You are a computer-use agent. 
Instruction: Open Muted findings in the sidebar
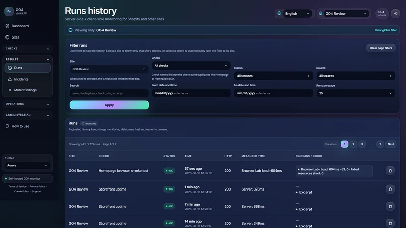click(27, 90)
